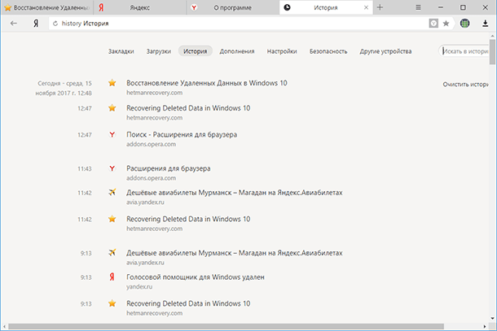The height and width of the screenshot is (331, 497).
Task: Switch to the О программе tab
Action: pyautogui.click(x=233, y=7)
